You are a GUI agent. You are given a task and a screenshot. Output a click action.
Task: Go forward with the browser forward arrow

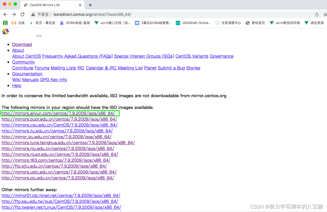click(14, 14)
